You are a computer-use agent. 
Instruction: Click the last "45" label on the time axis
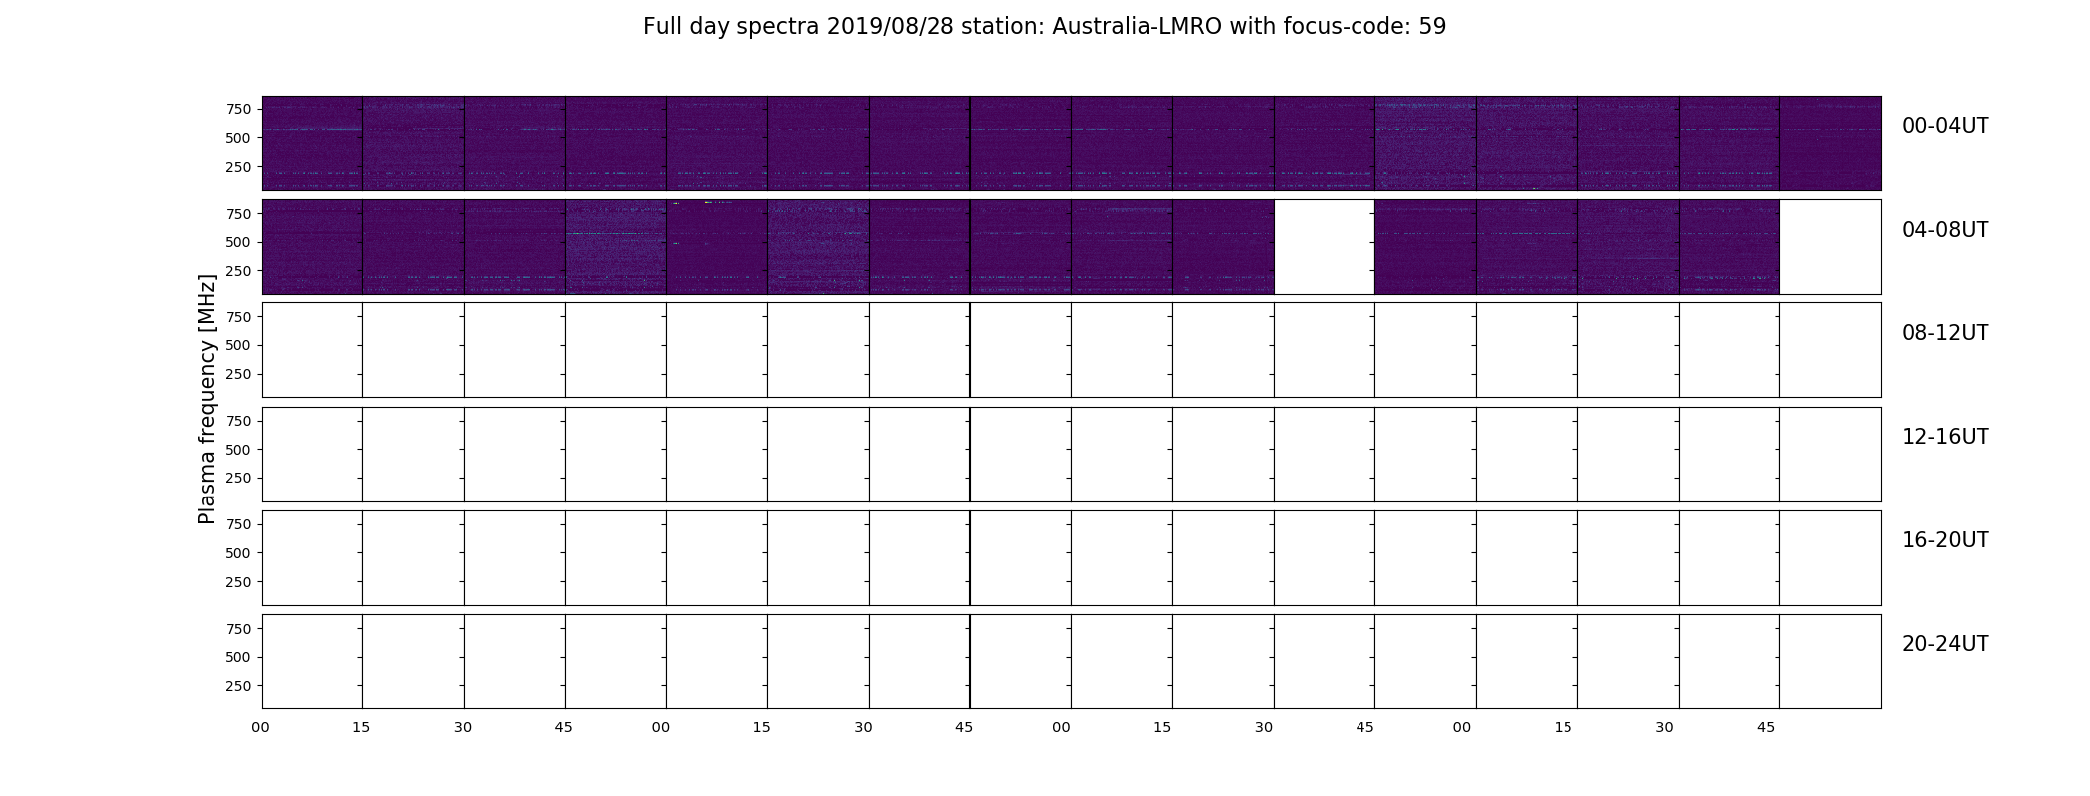(1766, 727)
